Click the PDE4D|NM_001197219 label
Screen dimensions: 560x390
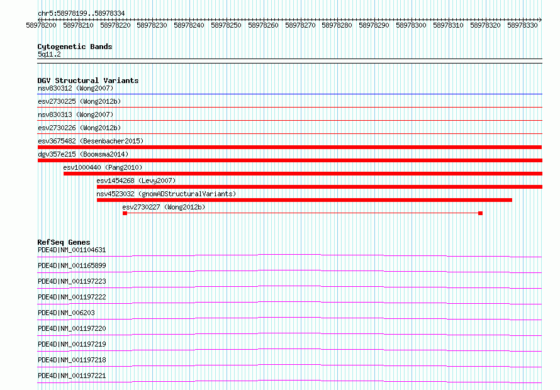(72, 344)
